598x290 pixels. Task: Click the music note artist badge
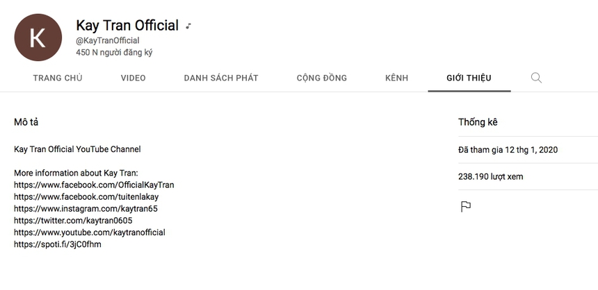tap(188, 26)
